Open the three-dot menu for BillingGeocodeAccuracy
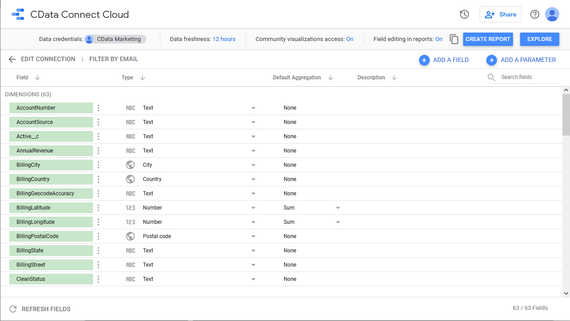Image resolution: width=570 pixels, height=321 pixels. coord(98,193)
